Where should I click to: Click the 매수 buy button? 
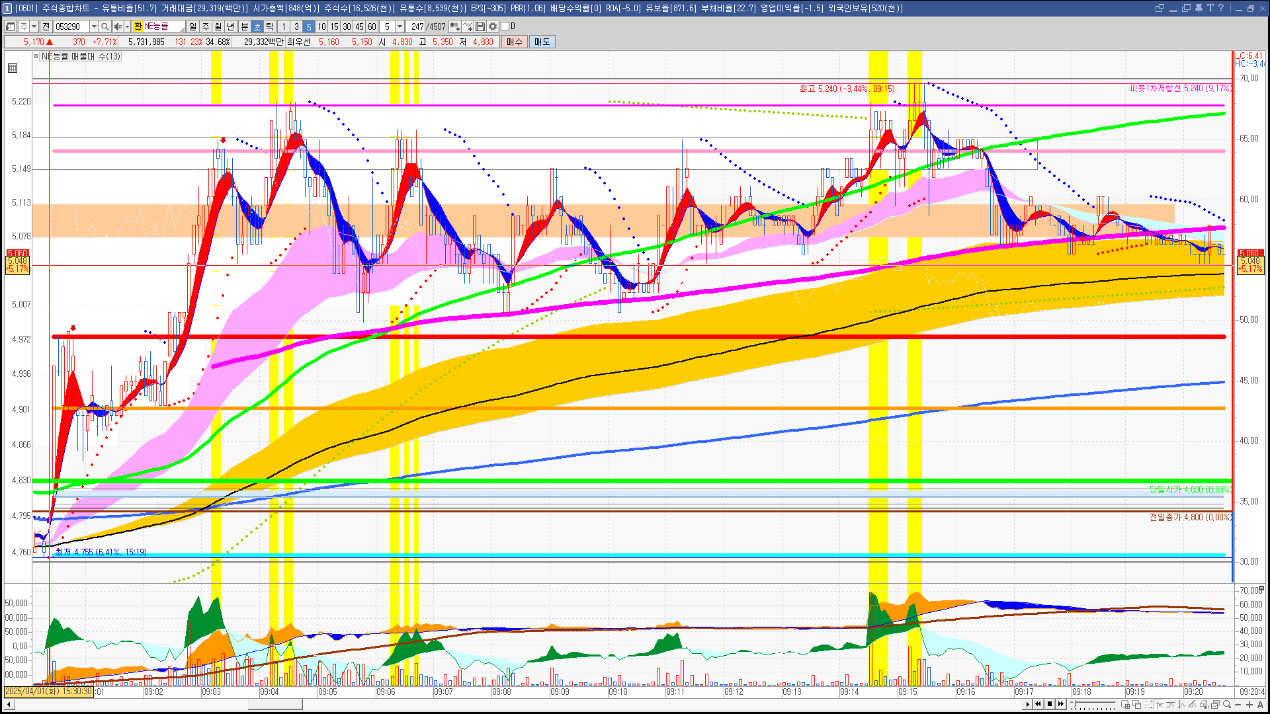(x=515, y=42)
